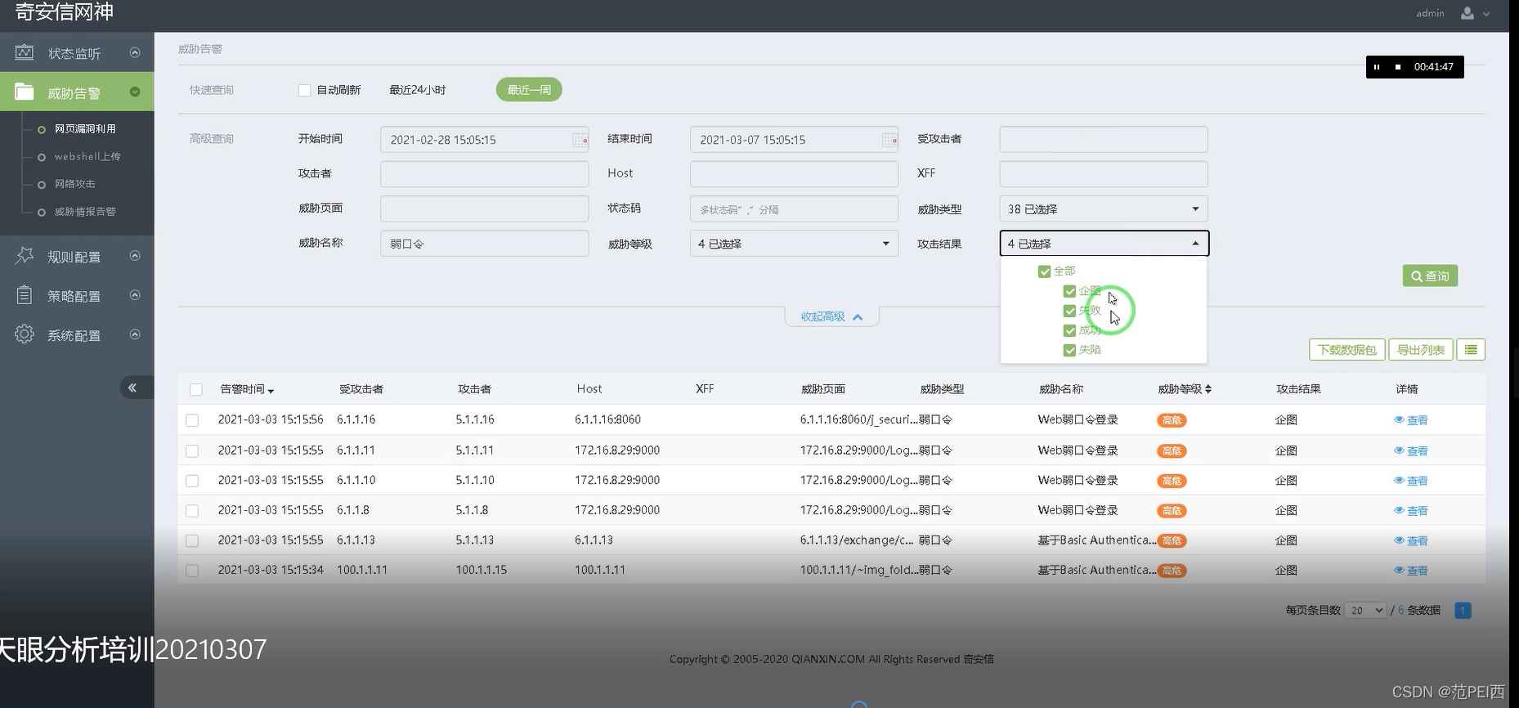Click the 威胁页面 input field

(484, 208)
